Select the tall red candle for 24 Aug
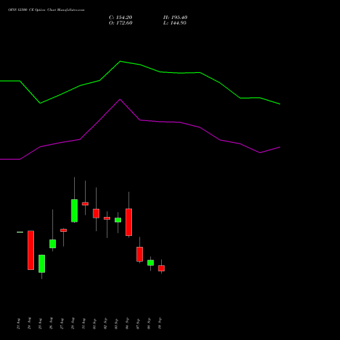Image resolution: width=340 pixels, height=340 pixels. pos(31,250)
